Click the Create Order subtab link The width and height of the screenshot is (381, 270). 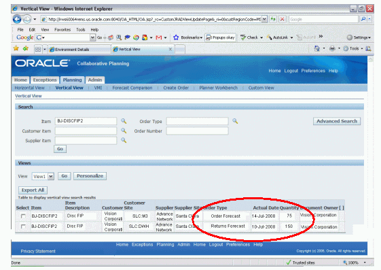(x=176, y=88)
